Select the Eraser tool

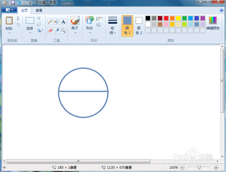point(50,30)
